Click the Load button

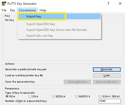pos(107,75)
